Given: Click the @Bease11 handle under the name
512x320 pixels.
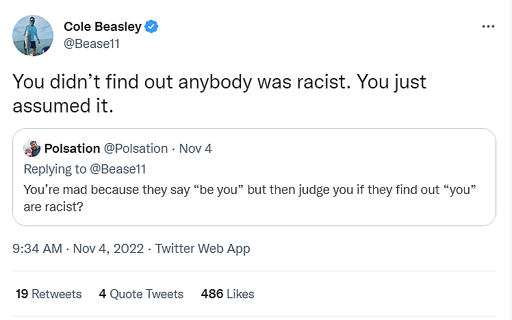Looking at the screenshot, I should 92,44.
